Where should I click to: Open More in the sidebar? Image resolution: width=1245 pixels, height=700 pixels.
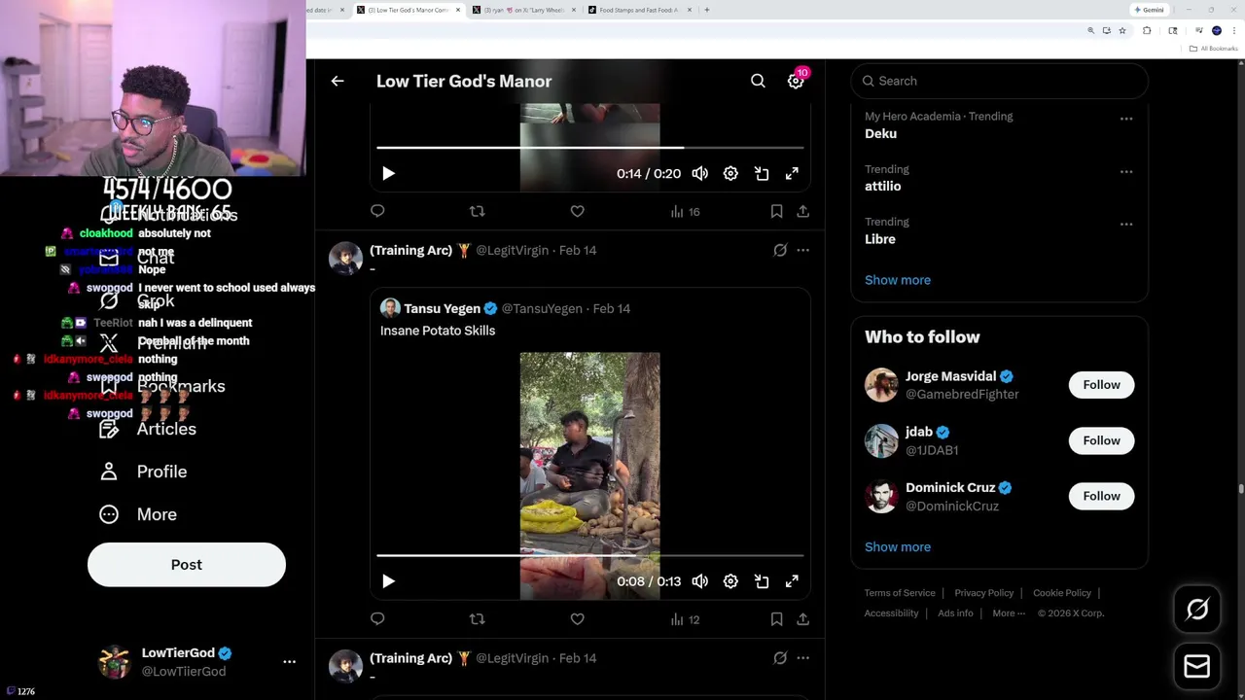pyautogui.click(x=138, y=514)
